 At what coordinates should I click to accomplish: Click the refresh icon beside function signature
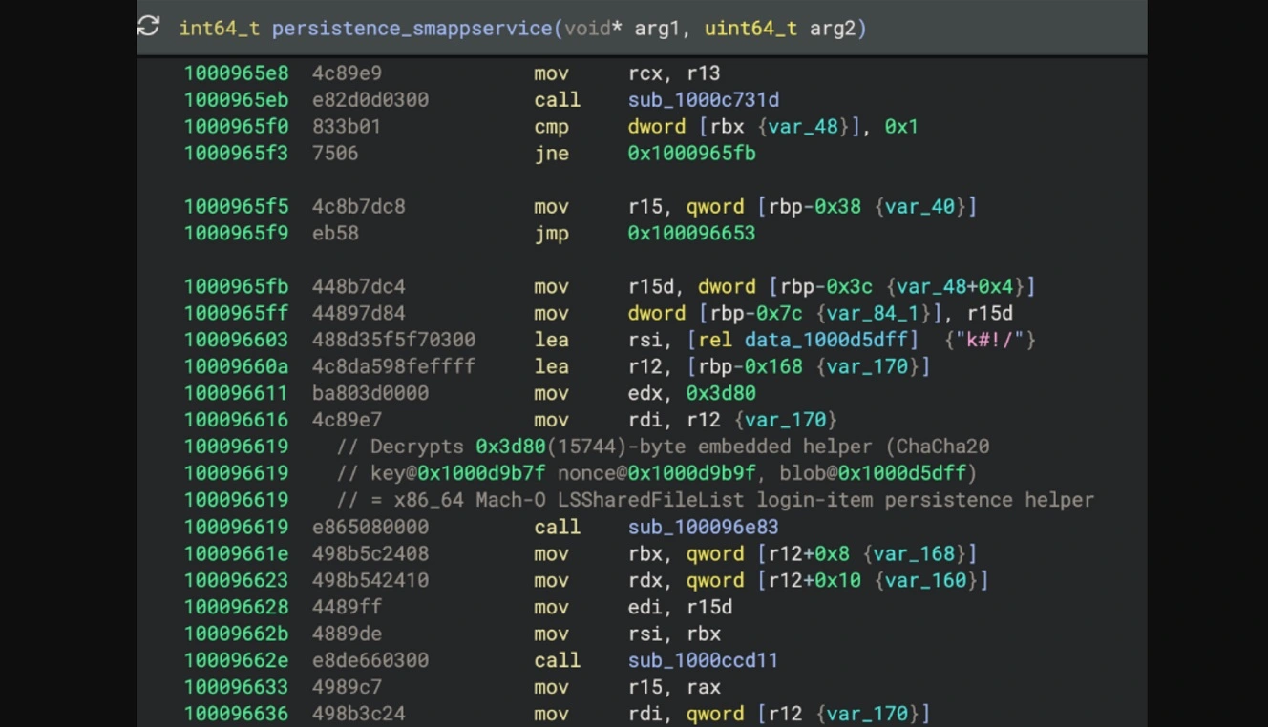148,27
